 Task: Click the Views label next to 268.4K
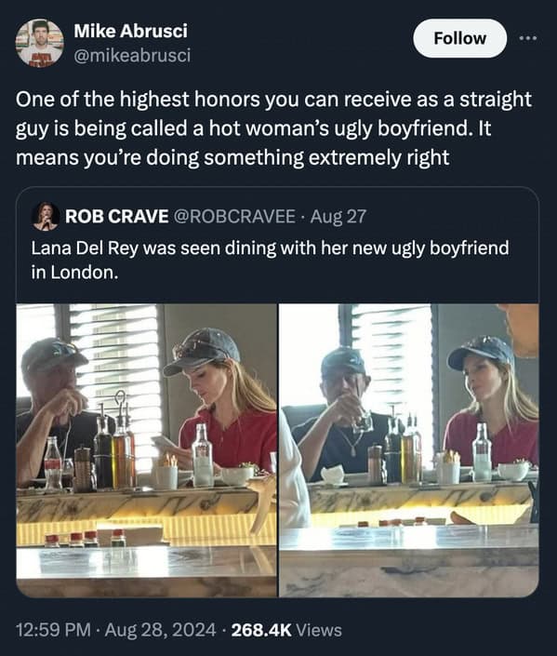[319, 630]
